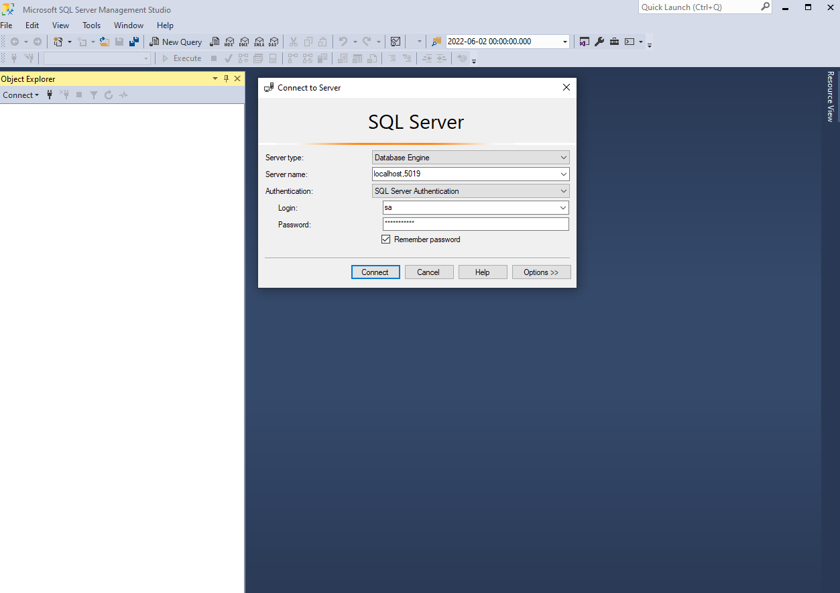Open the Window menu
Screen dimensions: 840x593
(x=129, y=25)
